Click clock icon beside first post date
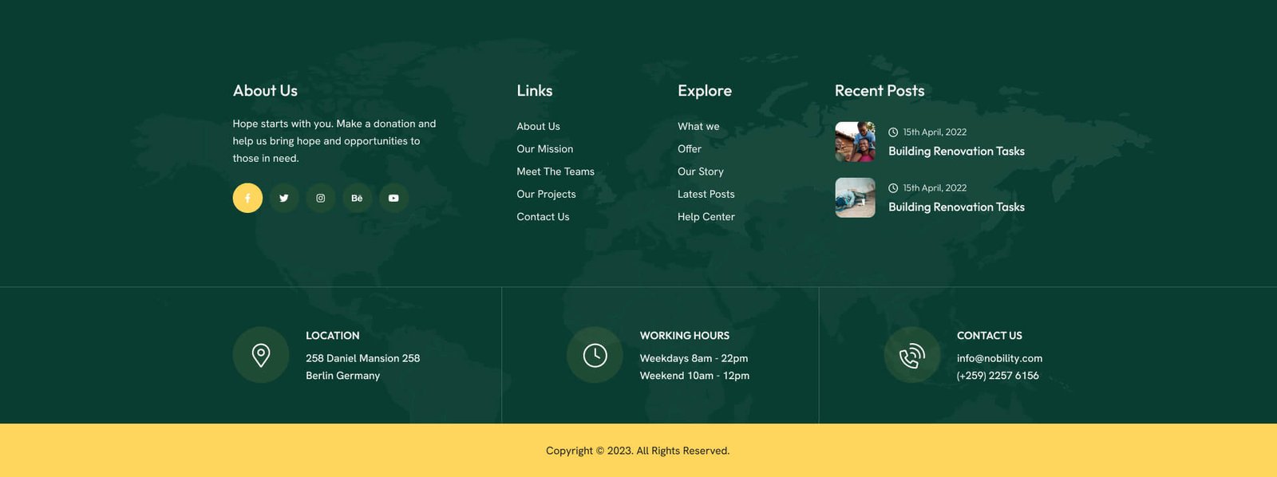Image resolution: width=1277 pixels, height=477 pixels. click(x=893, y=132)
